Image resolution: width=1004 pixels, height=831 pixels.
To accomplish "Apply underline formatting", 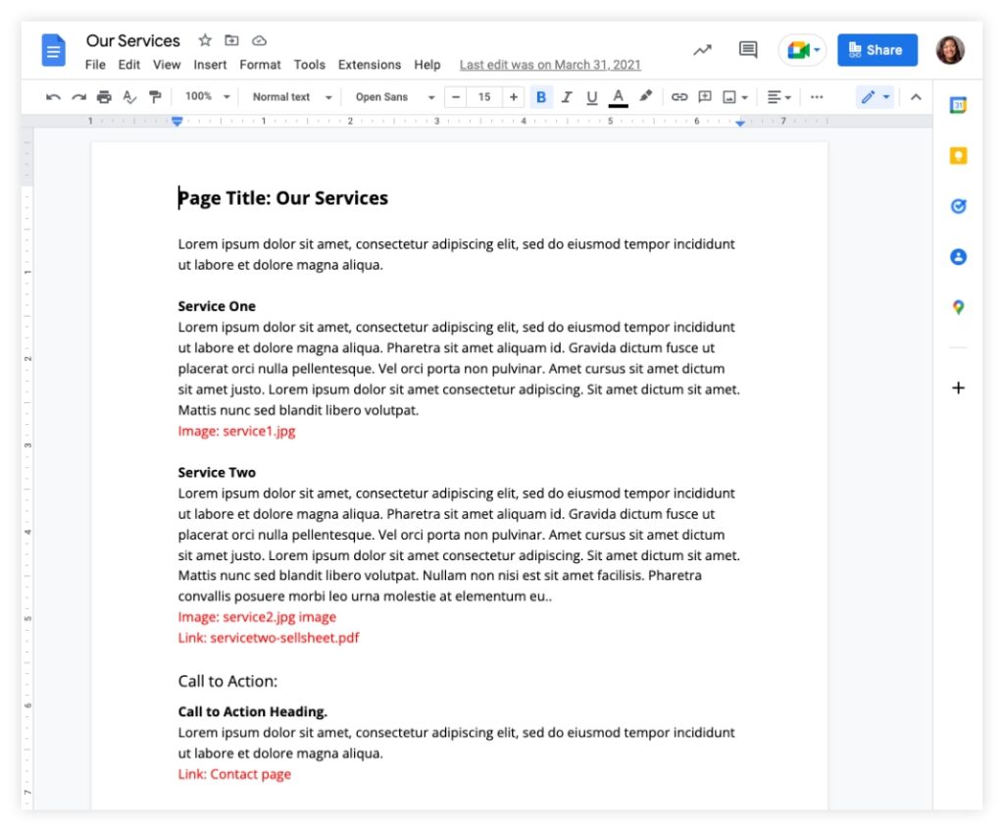I will [x=592, y=96].
